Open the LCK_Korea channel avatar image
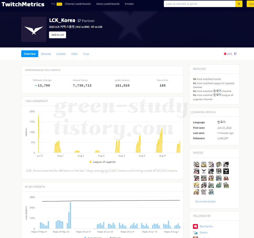This screenshot has height=238, width=254. click(x=34, y=29)
